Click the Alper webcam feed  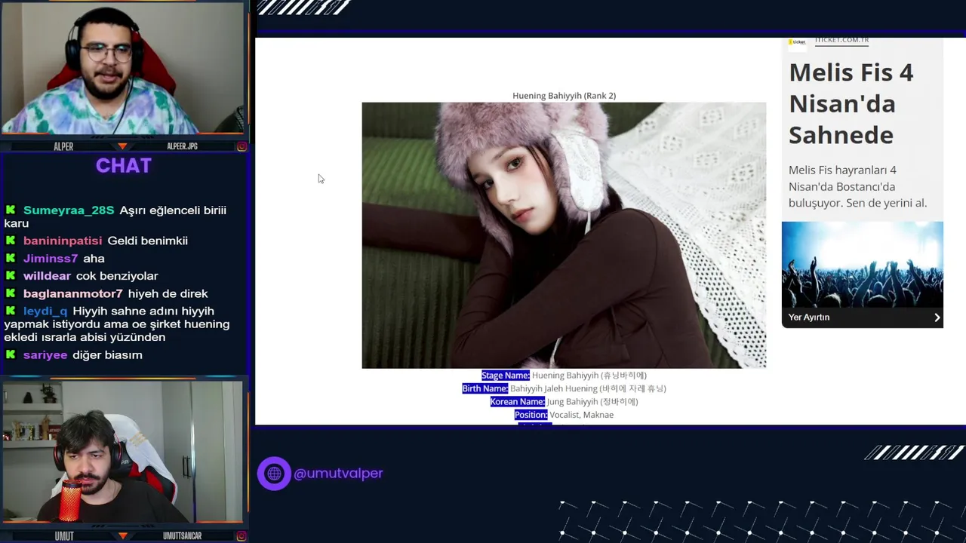point(122,69)
